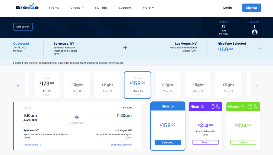The height and width of the screenshot is (155, 273).
Task: Click the Wed, 15 no-flight date card
Action: pos(198,85)
